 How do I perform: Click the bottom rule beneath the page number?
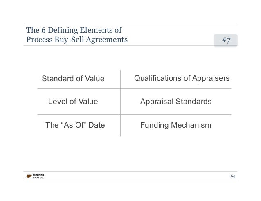click(x=130, y=181)
